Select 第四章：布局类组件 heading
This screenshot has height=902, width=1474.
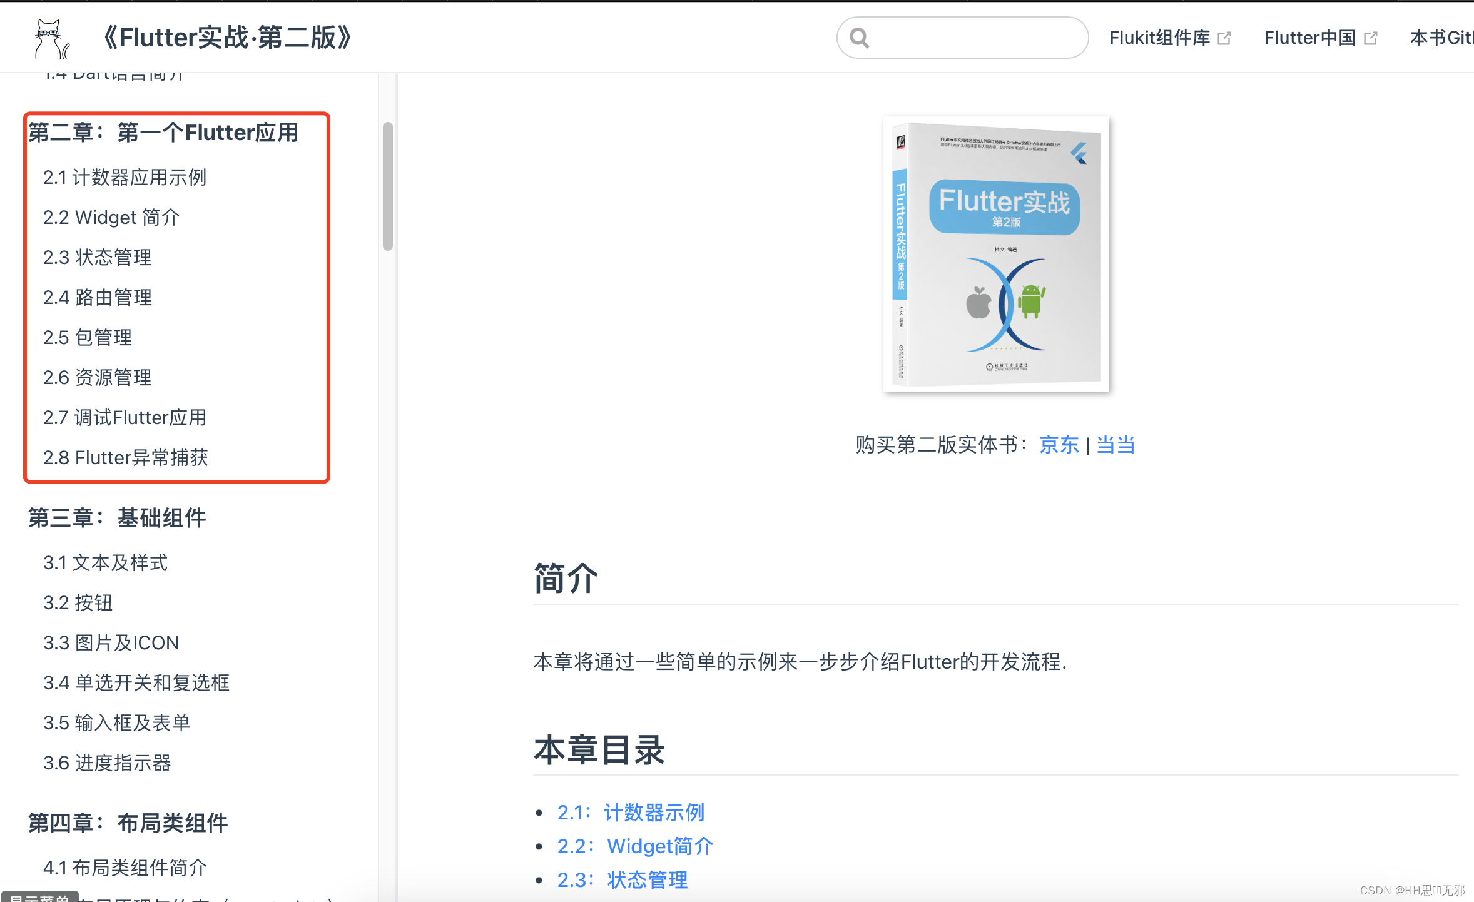coord(128,823)
